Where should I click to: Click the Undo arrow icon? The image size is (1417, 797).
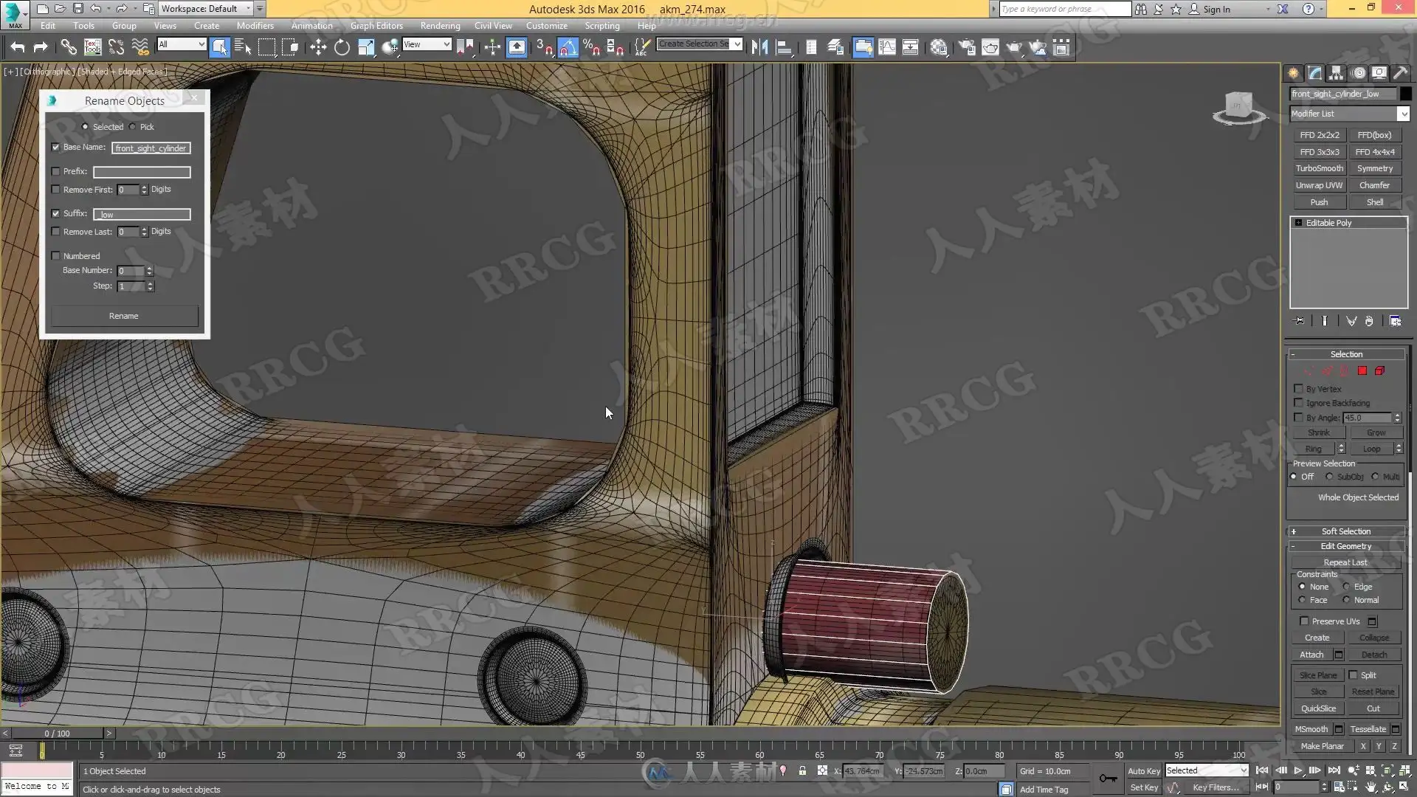pos(18,48)
